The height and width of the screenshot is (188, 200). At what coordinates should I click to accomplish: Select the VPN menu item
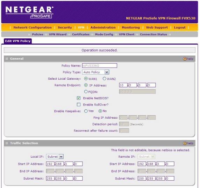pyautogui.click(x=81, y=28)
